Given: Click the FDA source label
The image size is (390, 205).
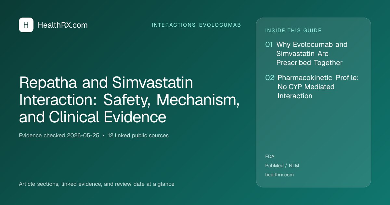Looking at the screenshot, I should point(270,157).
